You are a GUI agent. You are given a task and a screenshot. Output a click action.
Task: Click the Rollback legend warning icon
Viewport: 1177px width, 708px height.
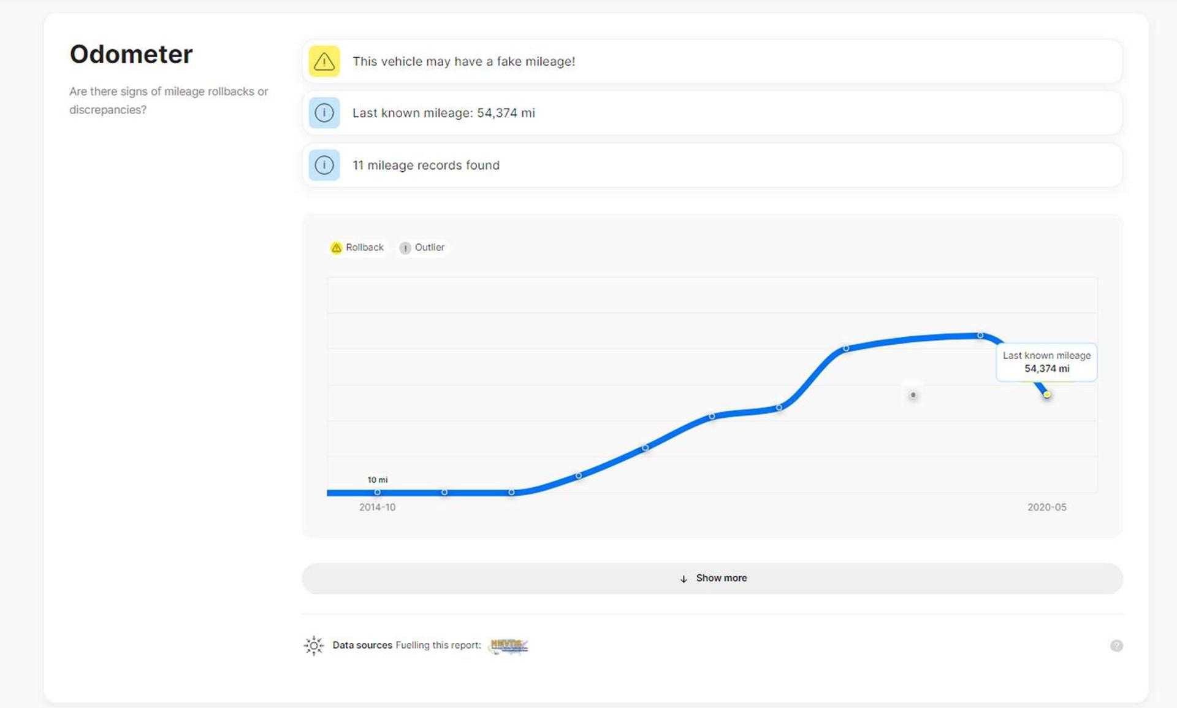pos(336,248)
